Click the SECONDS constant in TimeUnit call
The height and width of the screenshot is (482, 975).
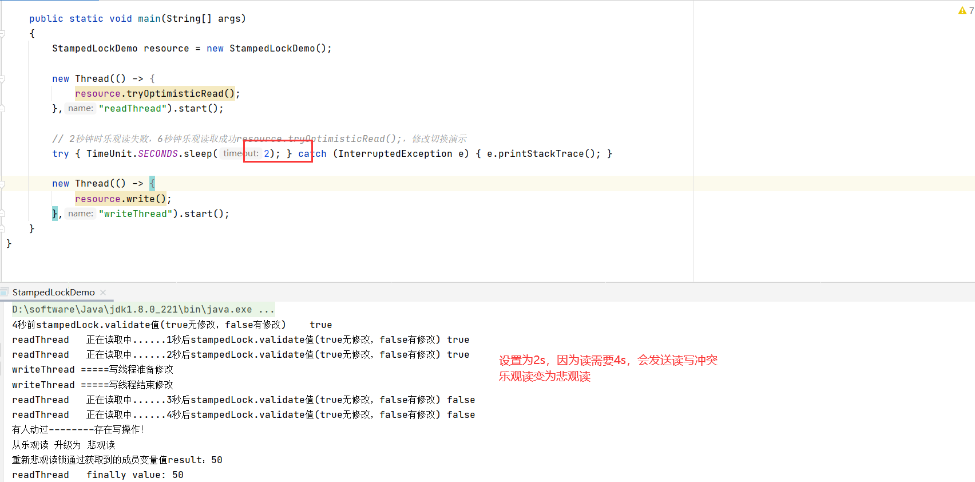point(158,154)
